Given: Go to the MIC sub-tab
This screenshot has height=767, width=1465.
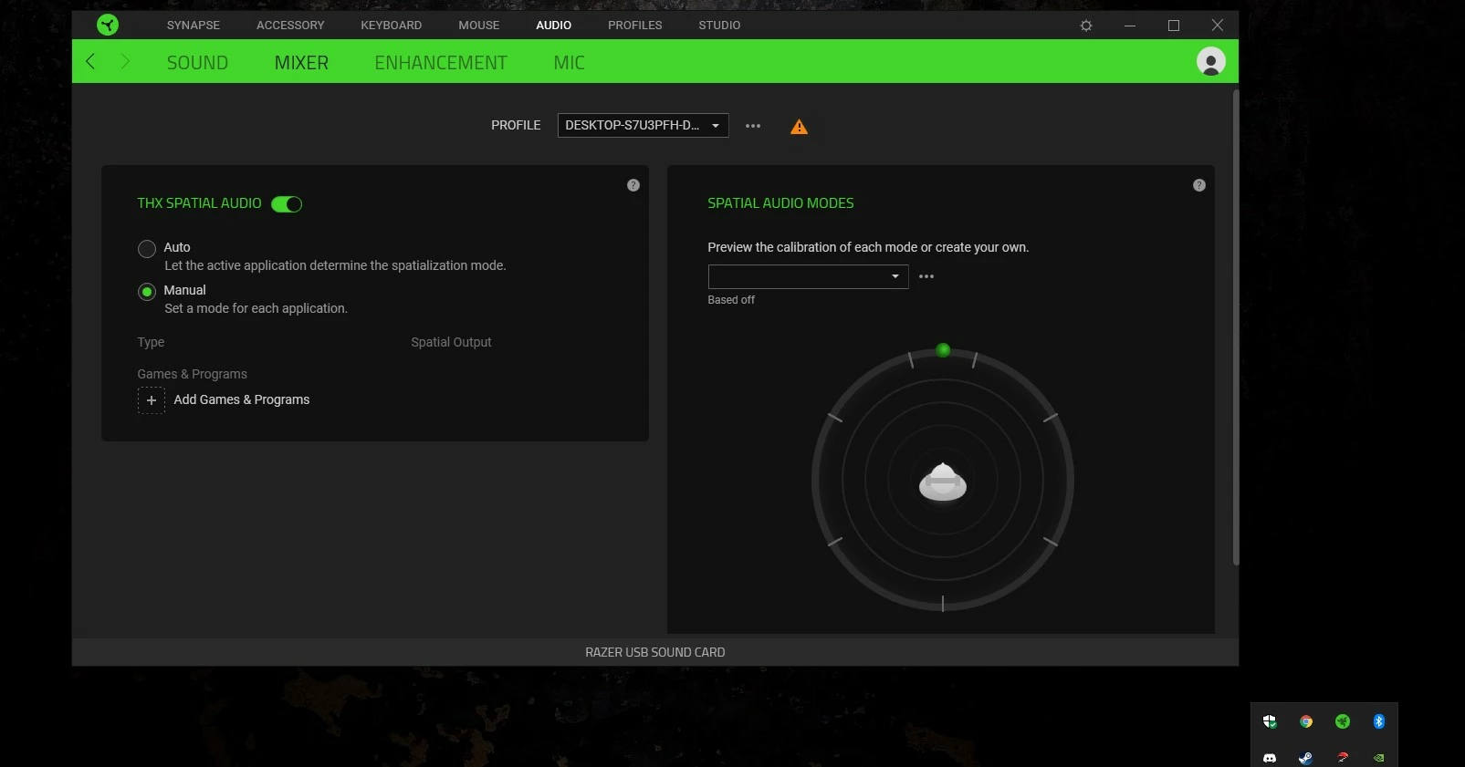Looking at the screenshot, I should [x=570, y=63].
